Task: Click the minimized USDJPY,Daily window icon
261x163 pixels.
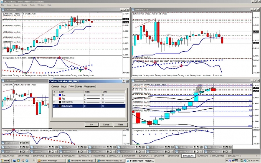Action: (32, 151)
